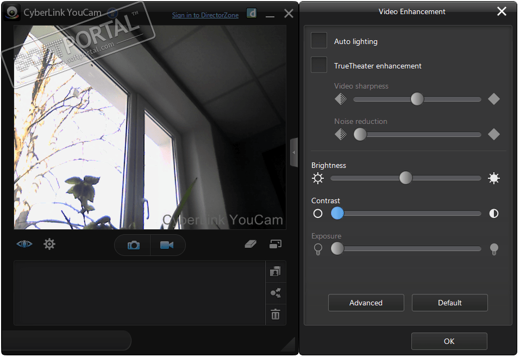
Task: Click the Exposure slider handle
Action: click(x=337, y=248)
